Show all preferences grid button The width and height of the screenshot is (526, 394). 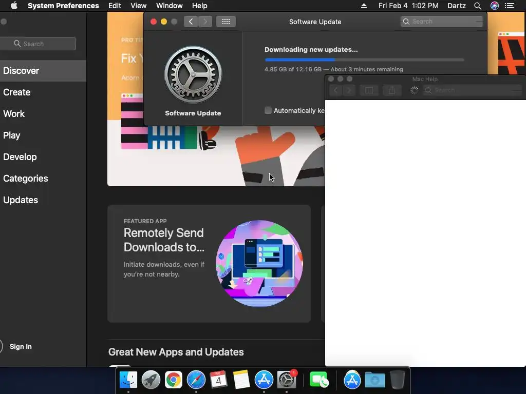click(226, 22)
